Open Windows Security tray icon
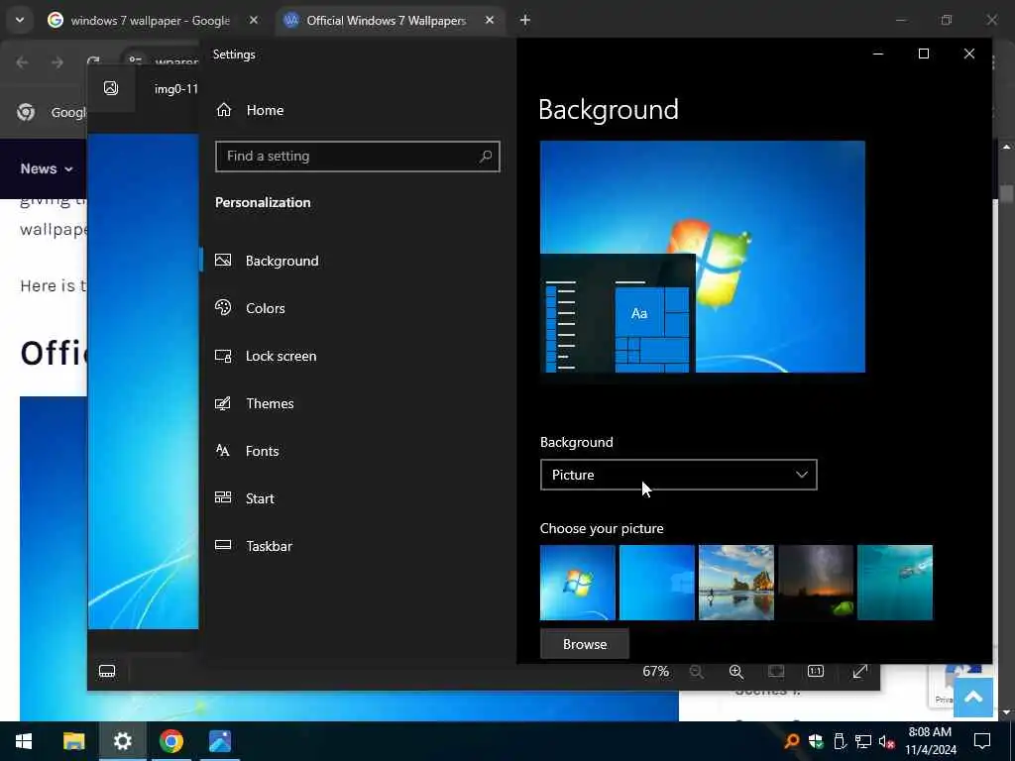Screen dimensions: 1015x761 tap(816, 741)
